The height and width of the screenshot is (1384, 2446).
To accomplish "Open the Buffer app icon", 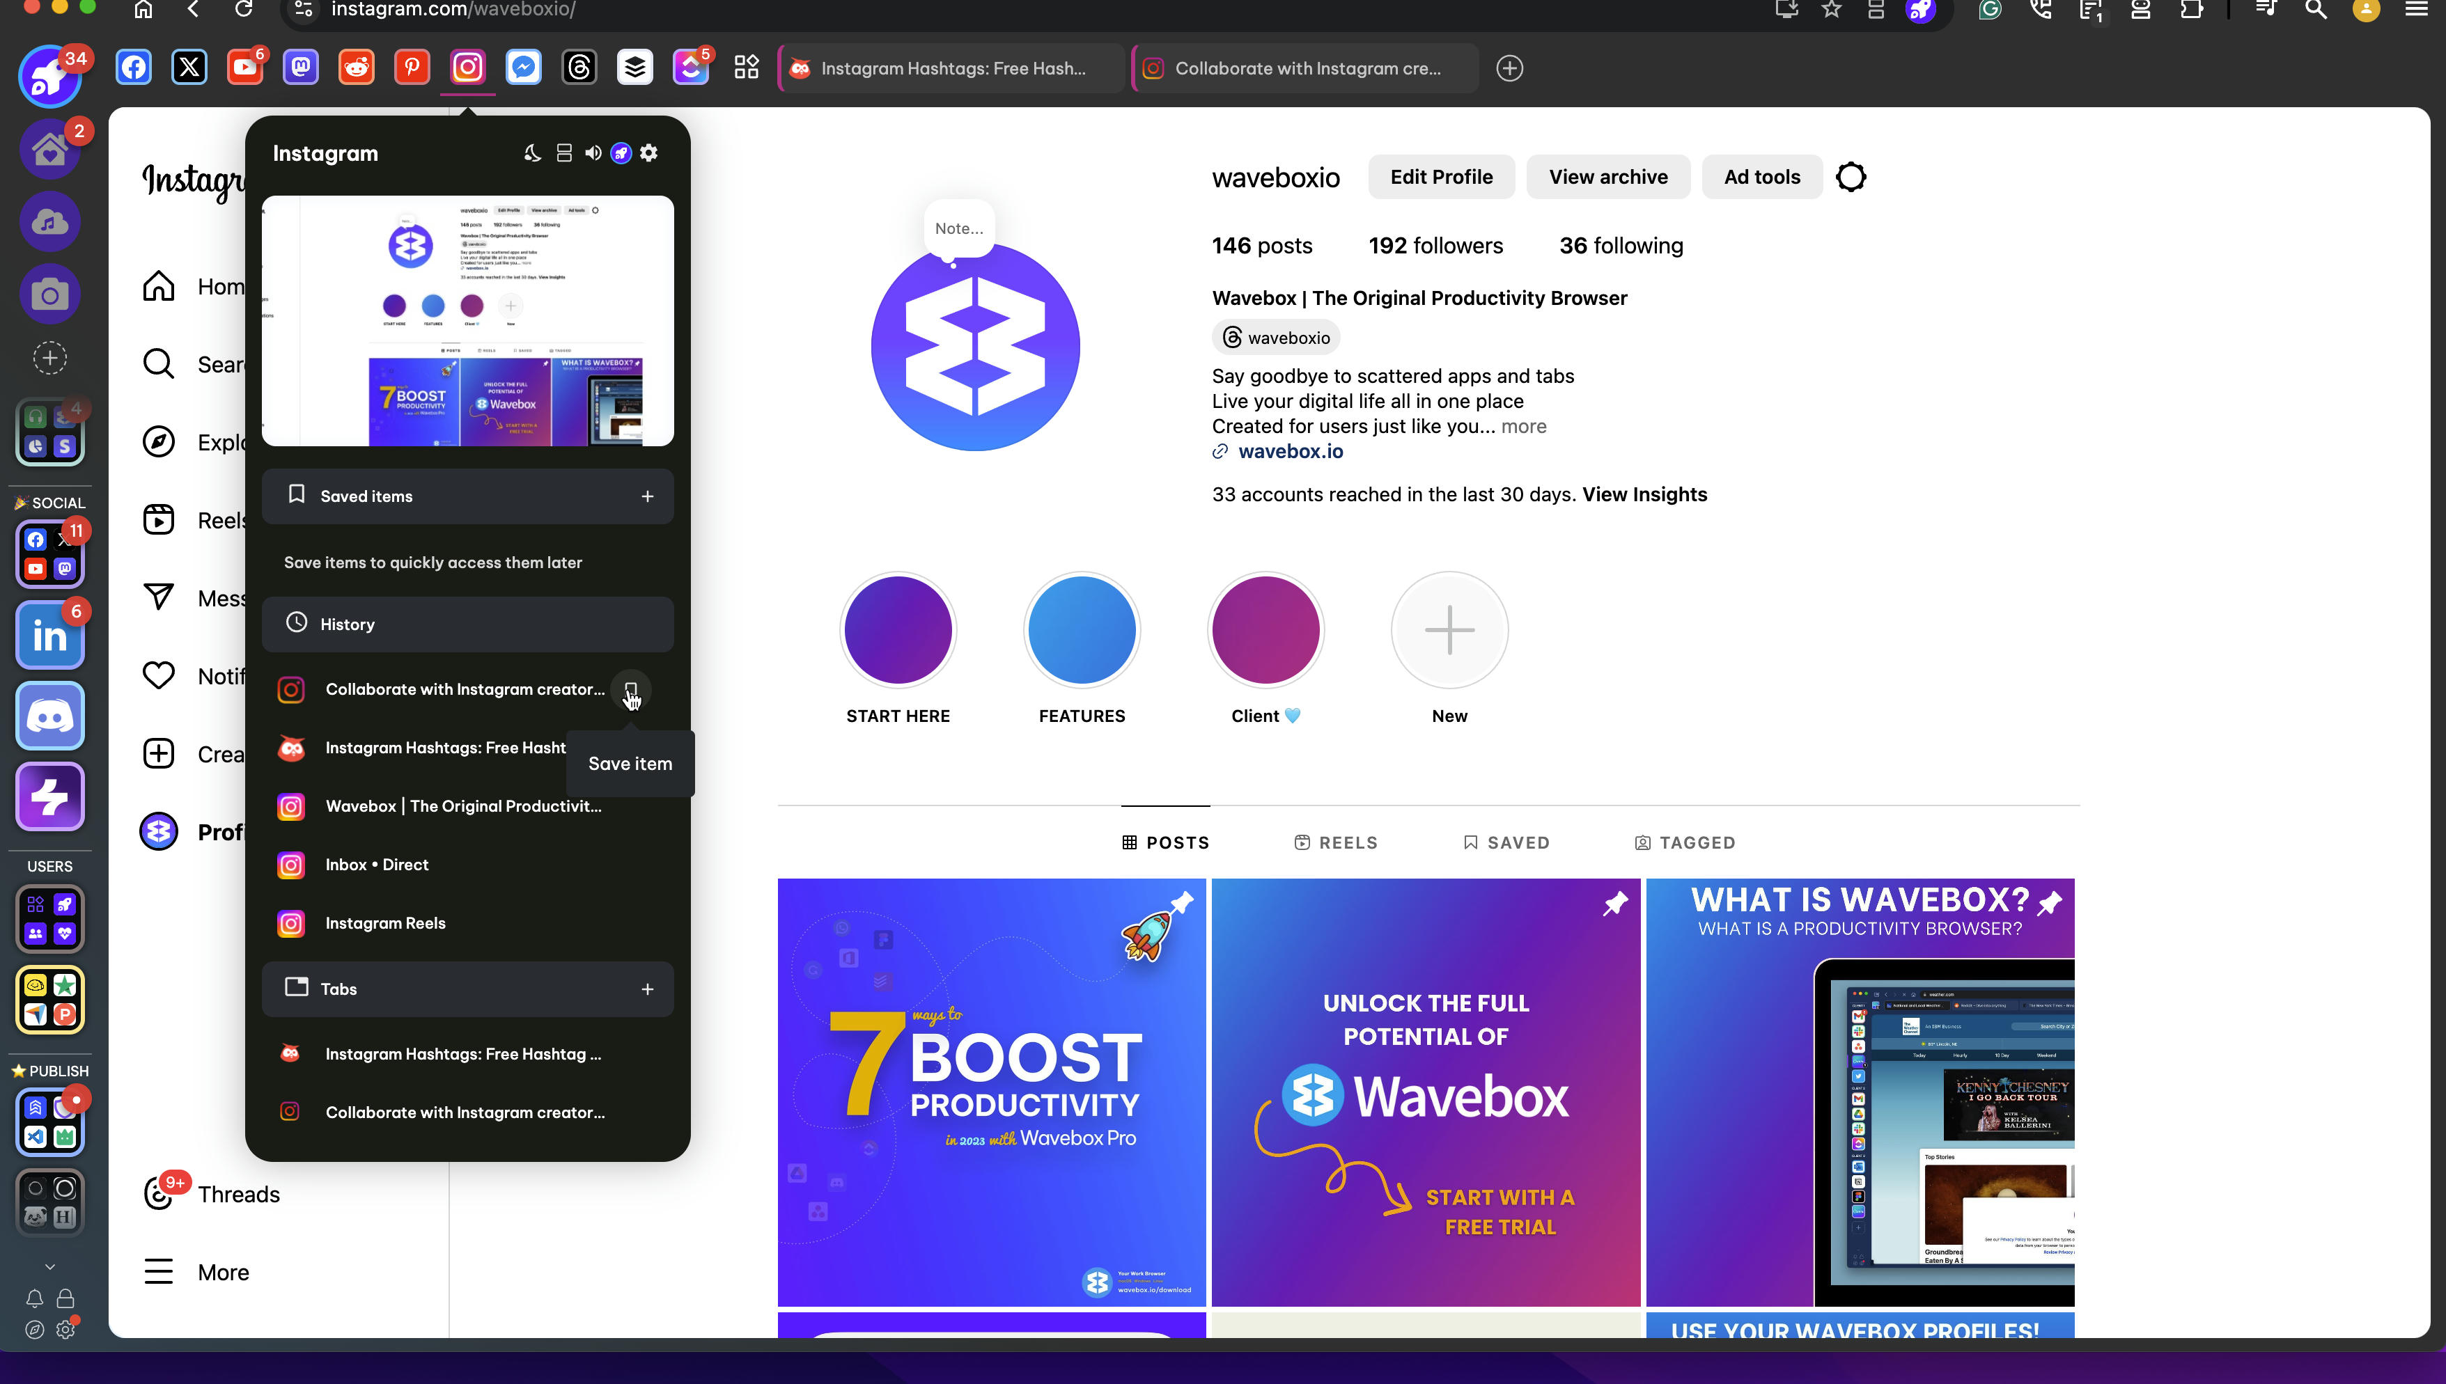I will 635,68.
